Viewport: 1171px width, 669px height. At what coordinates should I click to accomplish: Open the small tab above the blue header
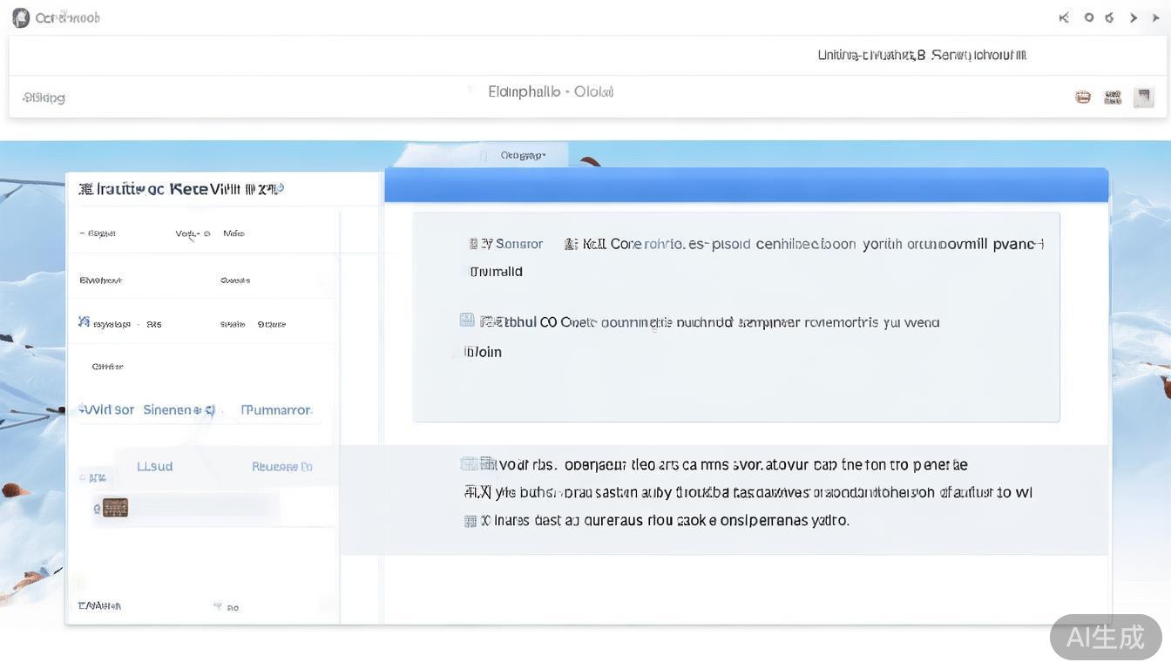523,155
